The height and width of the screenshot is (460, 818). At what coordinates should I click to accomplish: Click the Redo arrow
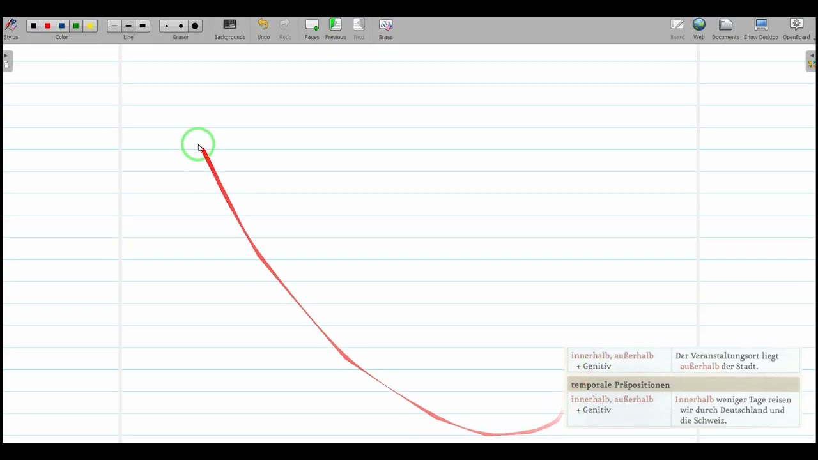pyautogui.click(x=285, y=29)
